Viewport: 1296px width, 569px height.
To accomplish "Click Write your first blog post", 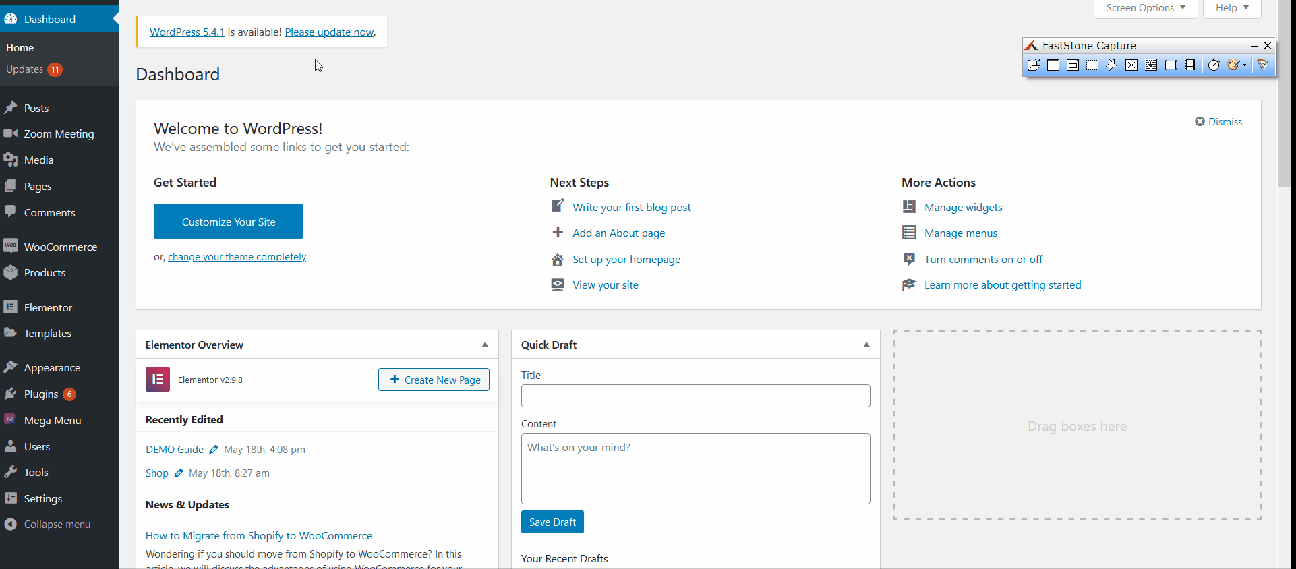I will [x=632, y=208].
